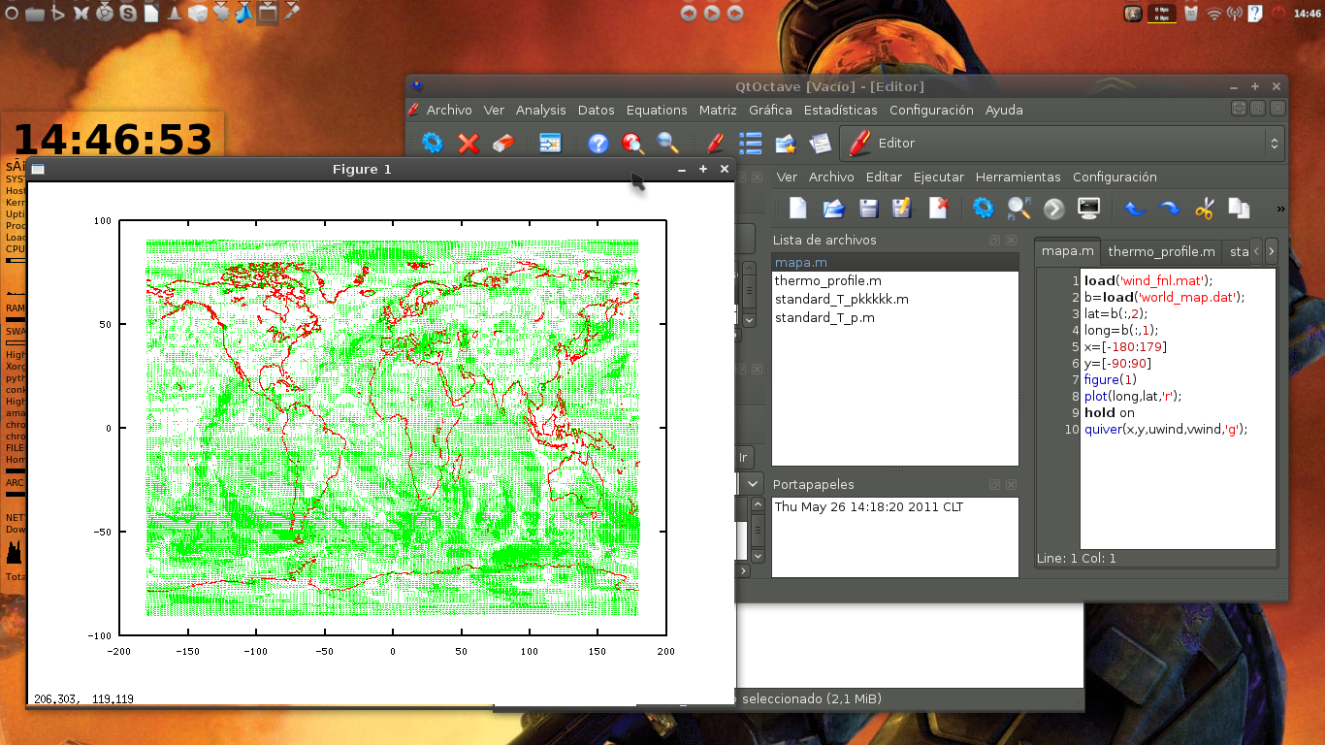Click the magnifier debug icon in editor toolbar
The height and width of the screenshot is (745, 1325).
click(1018, 208)
